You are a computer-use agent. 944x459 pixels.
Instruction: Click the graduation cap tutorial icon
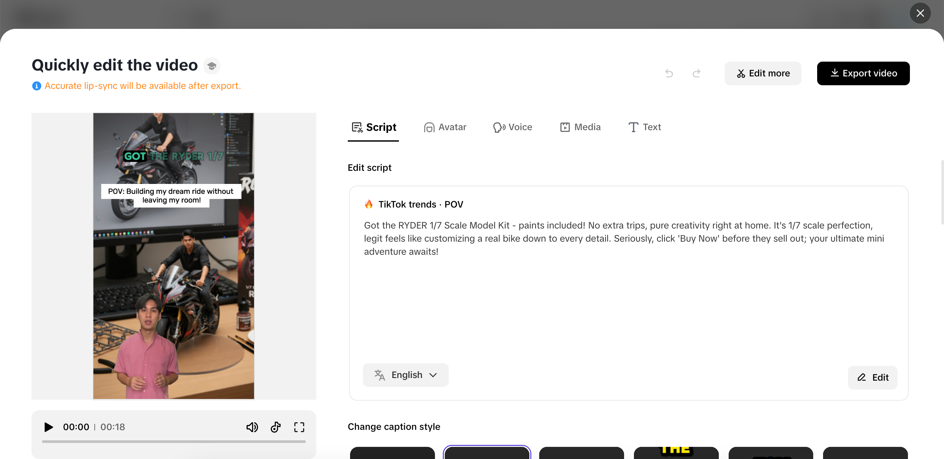pyautogui.click(x=212, y=66)
